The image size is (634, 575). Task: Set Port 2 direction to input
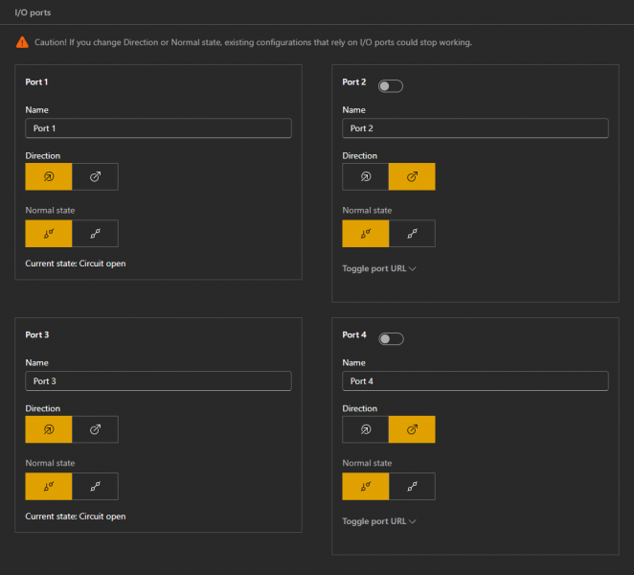366,177
